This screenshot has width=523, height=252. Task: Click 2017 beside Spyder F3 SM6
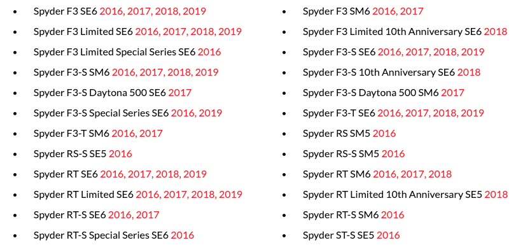412,11
